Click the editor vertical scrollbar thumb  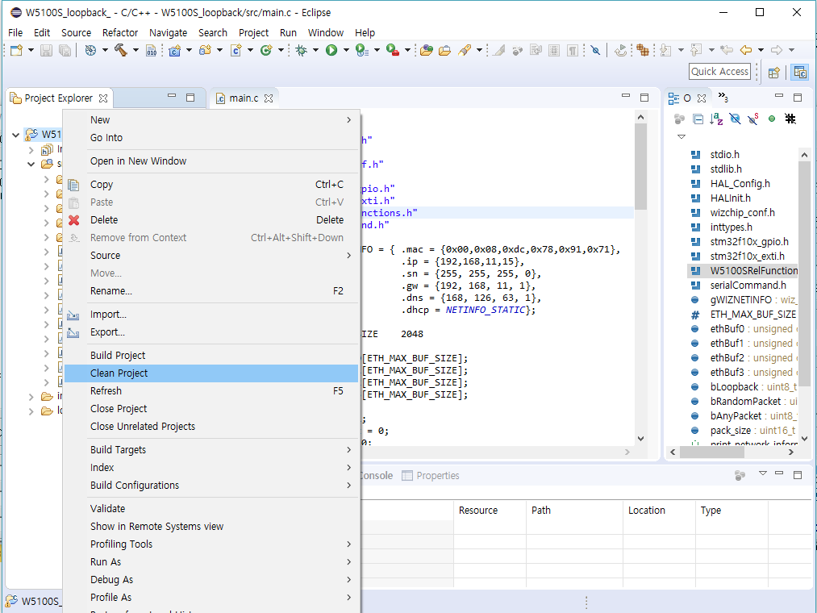pos(641,167)
